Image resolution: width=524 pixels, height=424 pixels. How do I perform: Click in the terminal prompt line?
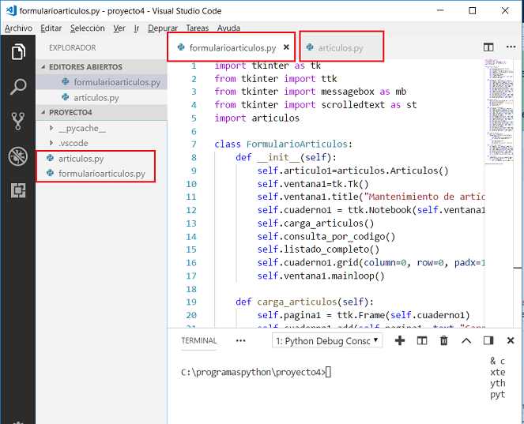coord(256,372)
